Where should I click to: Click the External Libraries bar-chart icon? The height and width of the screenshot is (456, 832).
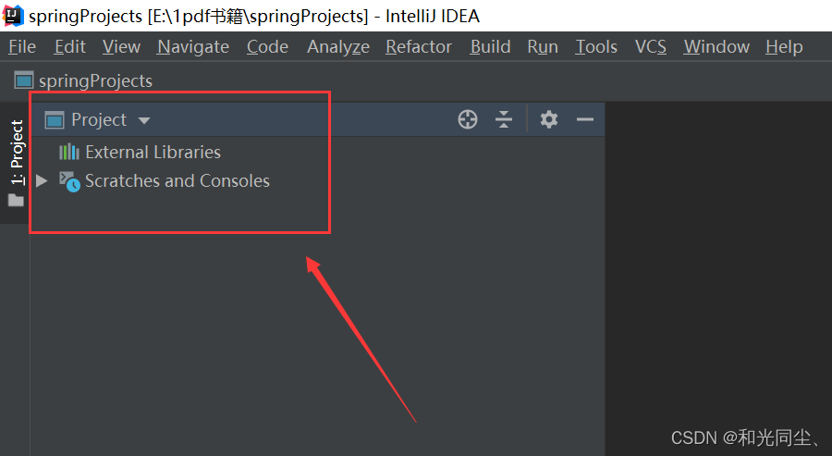click(69, 153)
